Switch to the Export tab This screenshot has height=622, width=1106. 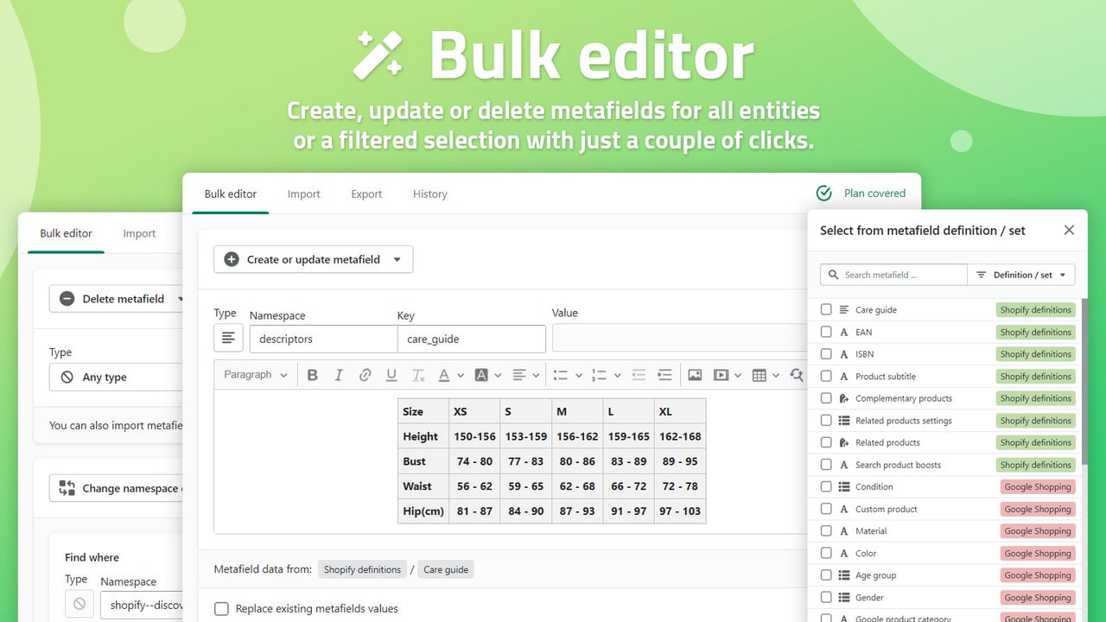[366, 194]
